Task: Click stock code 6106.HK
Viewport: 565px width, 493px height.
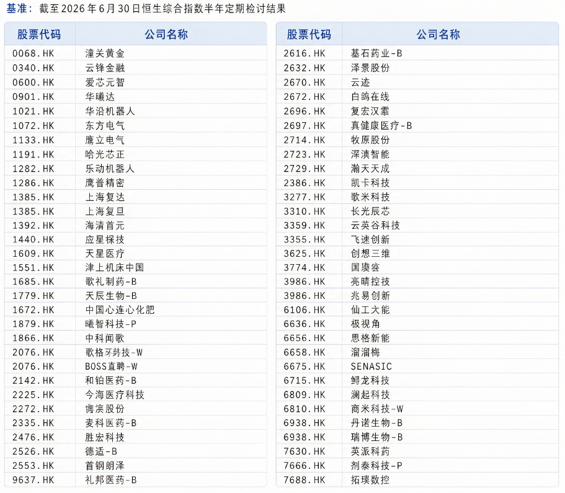Action: [305, 310]
